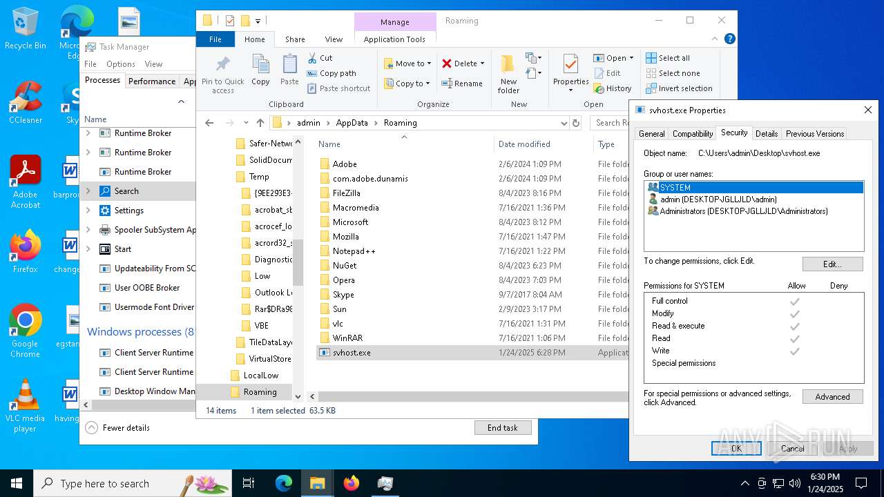The image size is (884, 497).
Task: Open the ribbon Open dropdown arrow
Action: [x=631, y=59]
